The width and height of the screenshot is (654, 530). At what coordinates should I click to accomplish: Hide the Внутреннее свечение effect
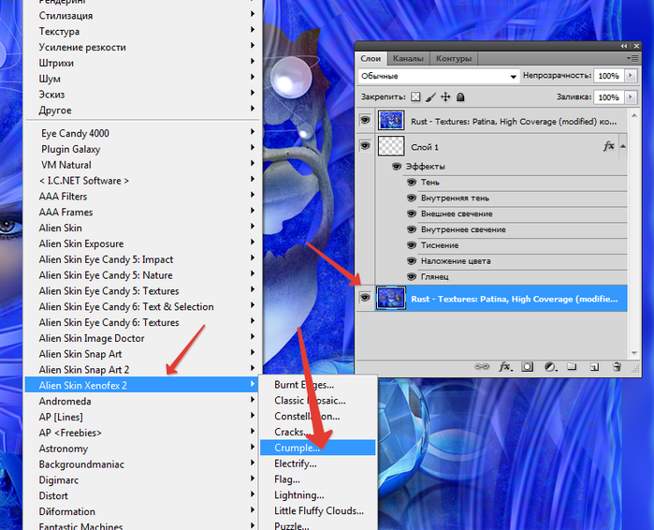pos(412,229)
